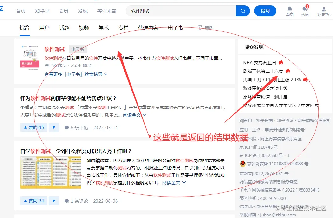Click the 刘看山 footer link

pyautogui.click(x=246, y=120)
